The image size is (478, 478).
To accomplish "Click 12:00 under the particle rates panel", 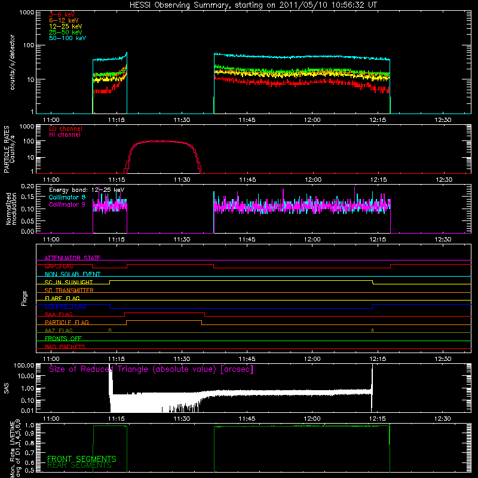I will point(313,180).
